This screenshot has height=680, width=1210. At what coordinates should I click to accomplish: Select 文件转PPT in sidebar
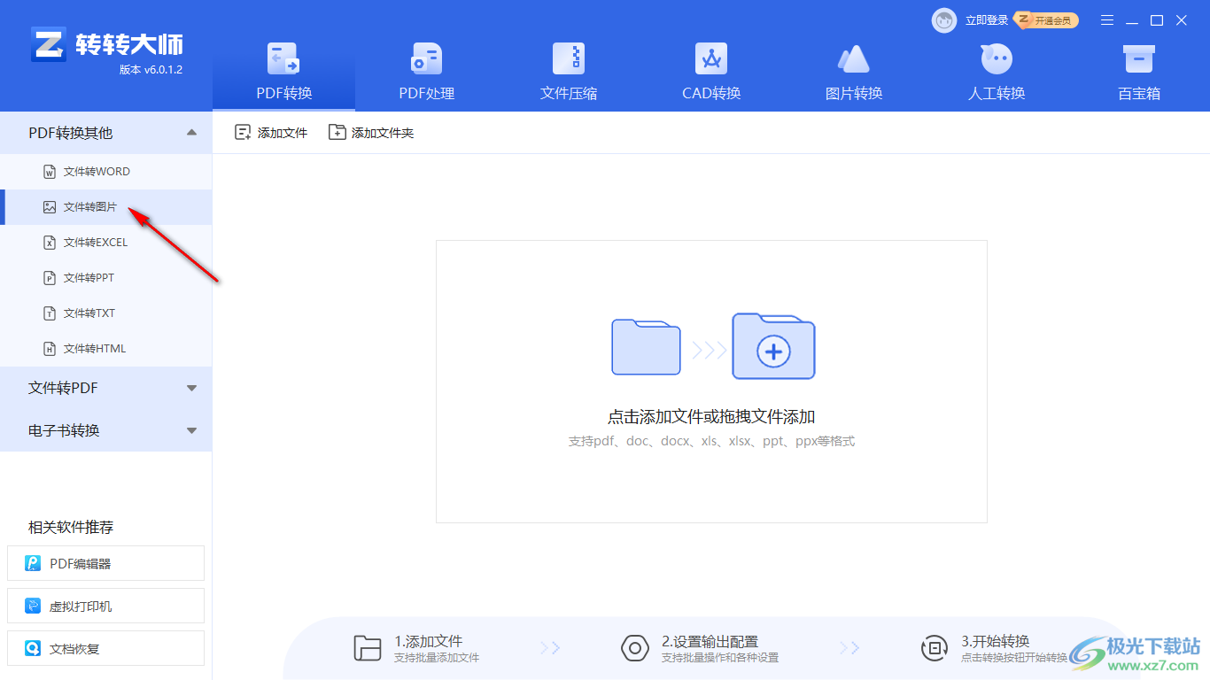106,278
